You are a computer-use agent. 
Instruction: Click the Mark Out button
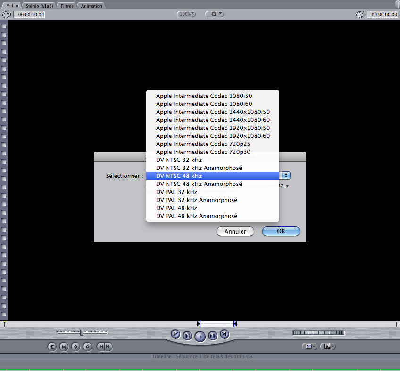[x=108, y=347]
